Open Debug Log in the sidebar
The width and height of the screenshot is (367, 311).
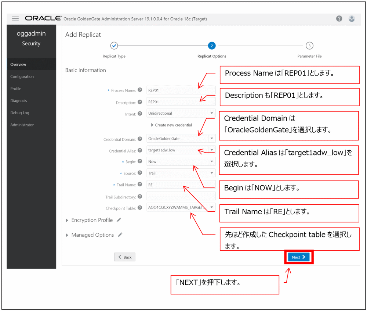31,113
